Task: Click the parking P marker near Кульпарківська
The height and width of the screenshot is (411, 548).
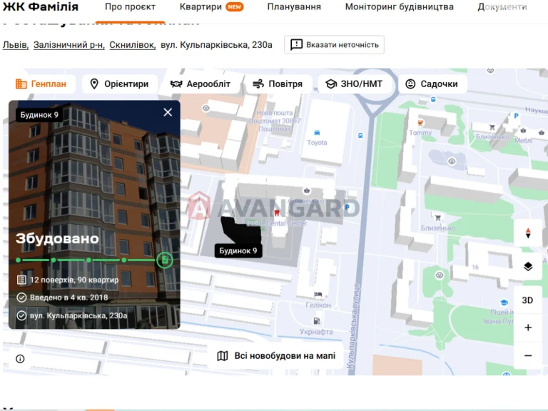Action: 347,207
